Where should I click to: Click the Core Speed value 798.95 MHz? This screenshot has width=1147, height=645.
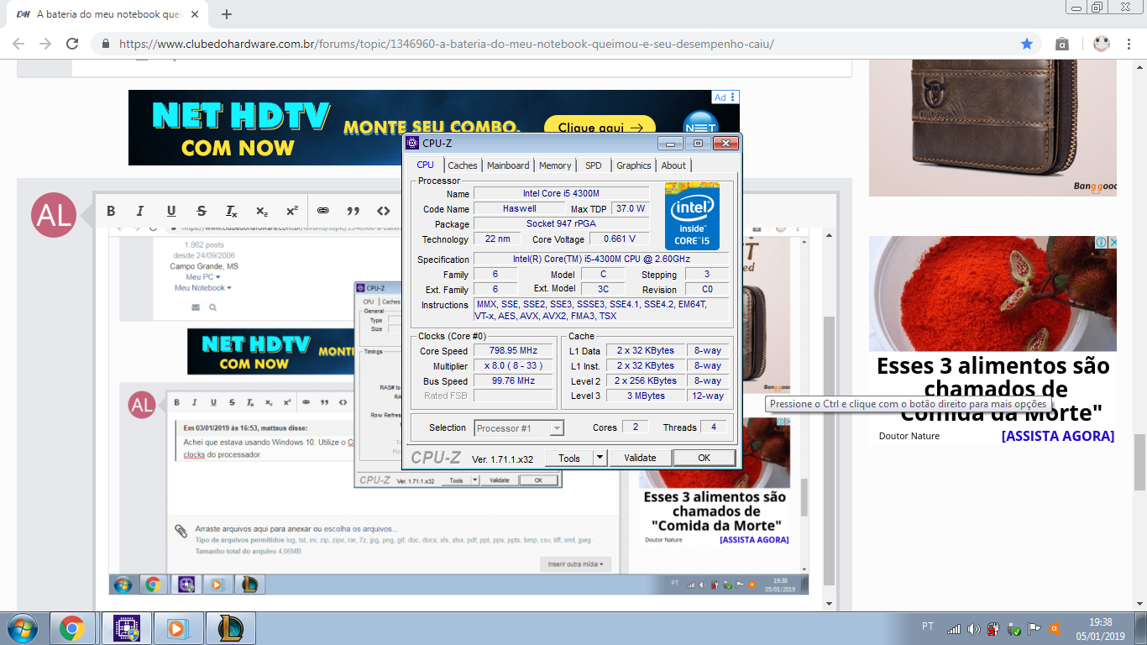(513, 350)
